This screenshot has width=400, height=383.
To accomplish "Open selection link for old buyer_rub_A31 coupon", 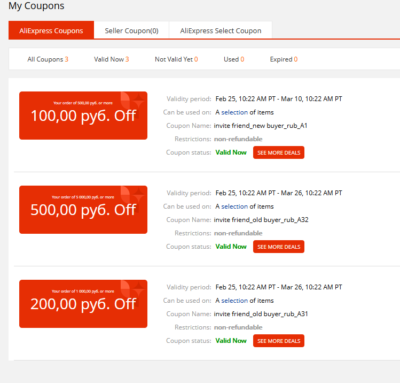I will coord(234,301).
